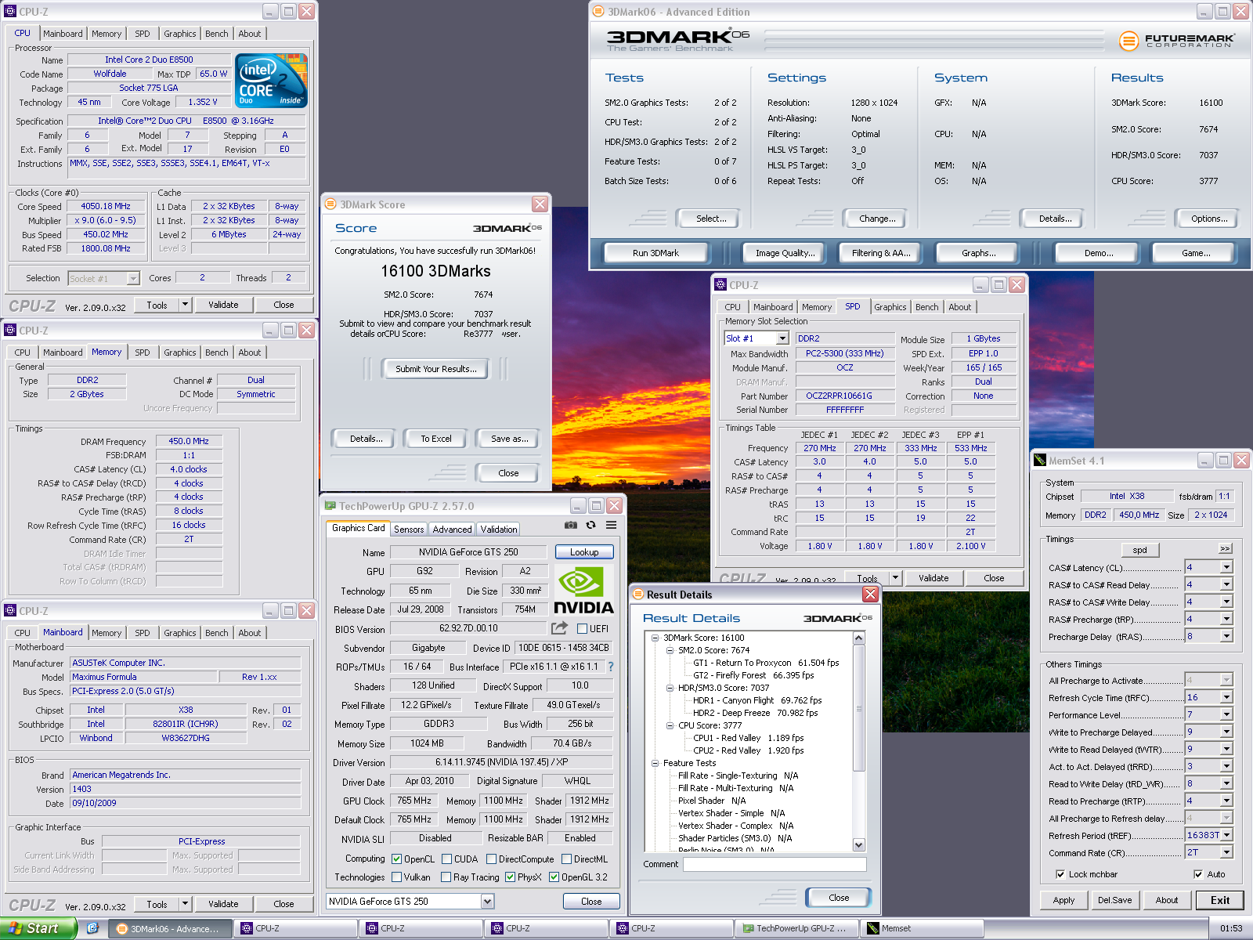Click the Run 3DMark button
Viewport: 1253px width, 940px height.
[655, 253]
